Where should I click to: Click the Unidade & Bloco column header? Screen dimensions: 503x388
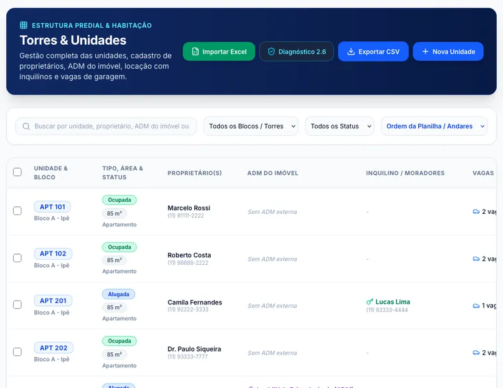coord(51,173)
